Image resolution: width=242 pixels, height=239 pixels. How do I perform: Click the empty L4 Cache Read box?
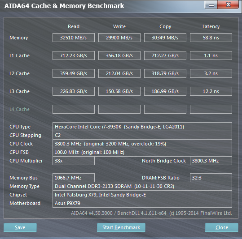click(74, 109)
